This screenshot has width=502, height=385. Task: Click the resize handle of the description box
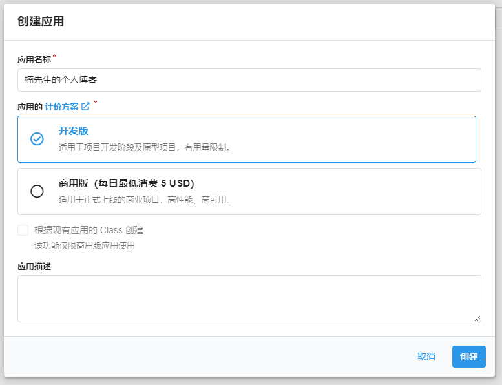click(x=477, y=318)
